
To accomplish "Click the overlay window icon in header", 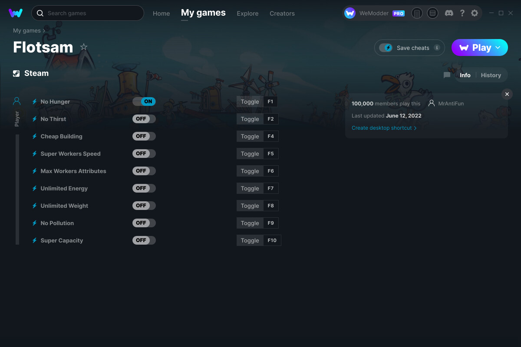I will coord(432,13).
